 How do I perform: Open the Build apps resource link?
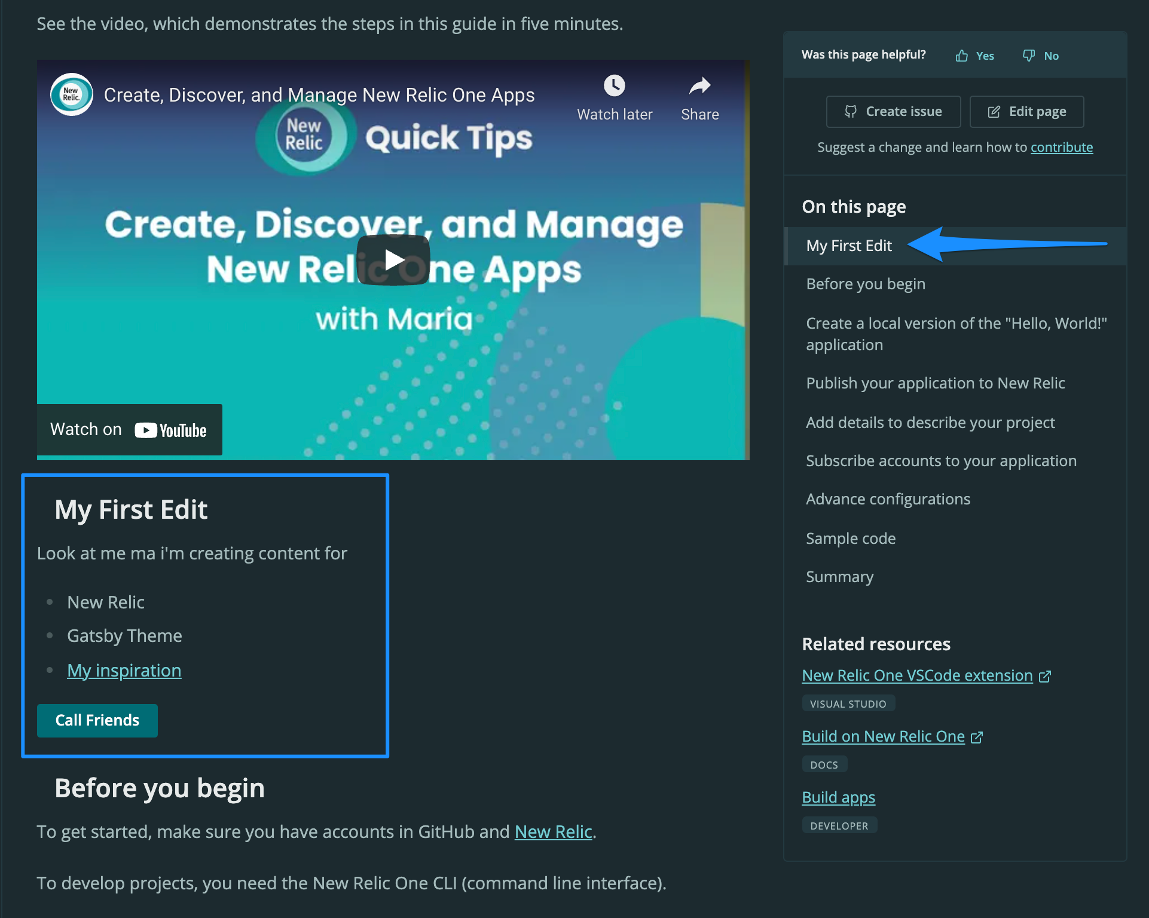pyautogui.click(x=838, y=797)
